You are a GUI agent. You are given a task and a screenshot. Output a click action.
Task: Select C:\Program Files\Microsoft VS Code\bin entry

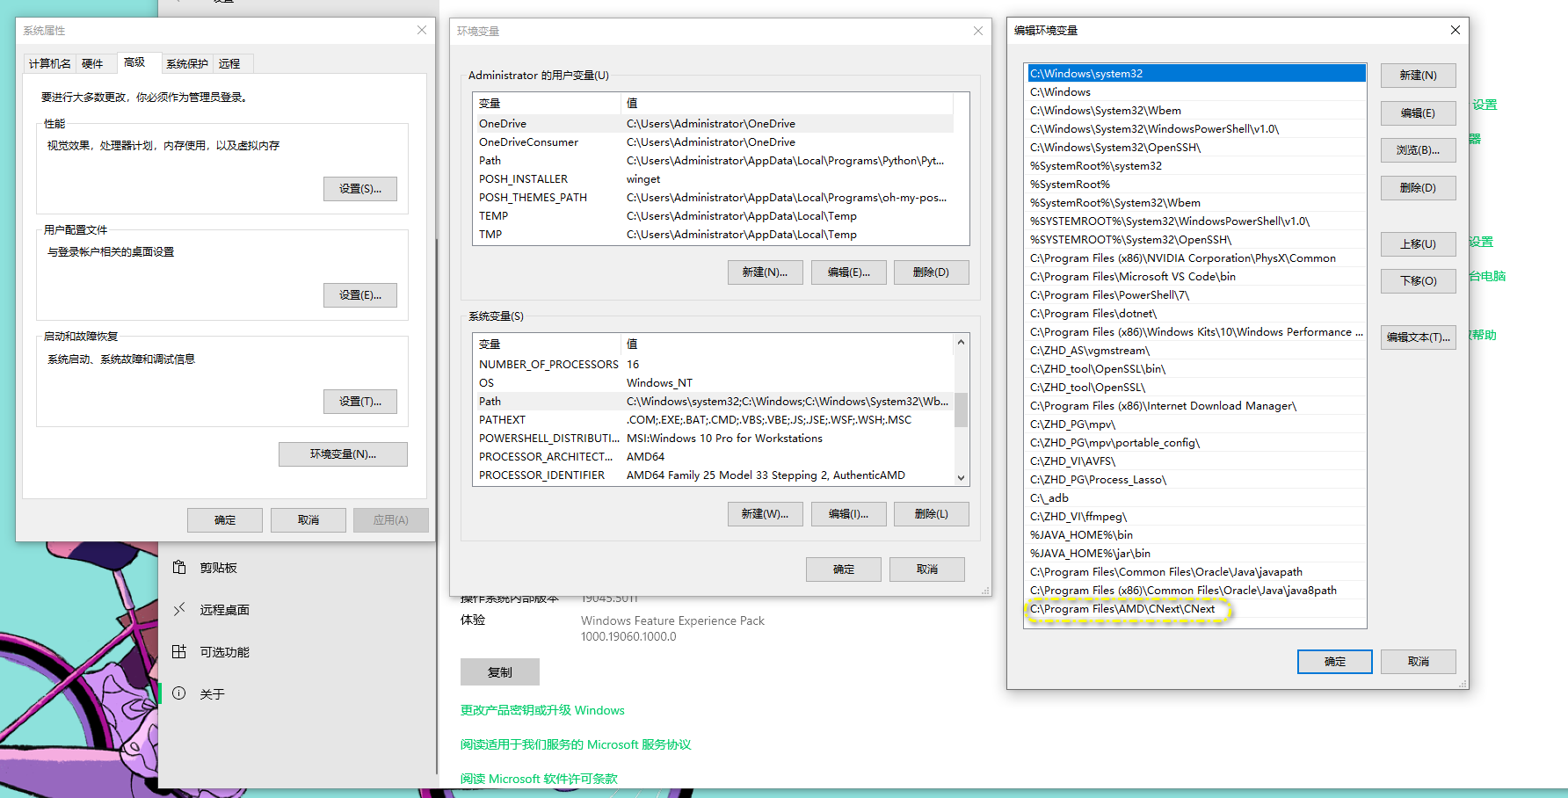pyautogui.click(x=1196, y=277)
